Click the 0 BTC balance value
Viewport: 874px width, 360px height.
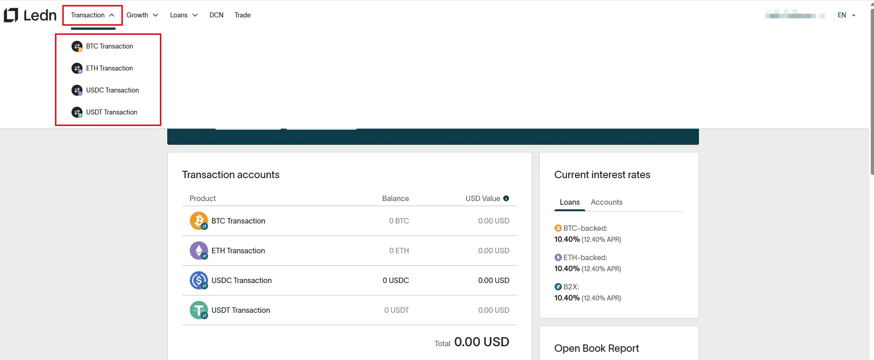(x=399, y=221)
